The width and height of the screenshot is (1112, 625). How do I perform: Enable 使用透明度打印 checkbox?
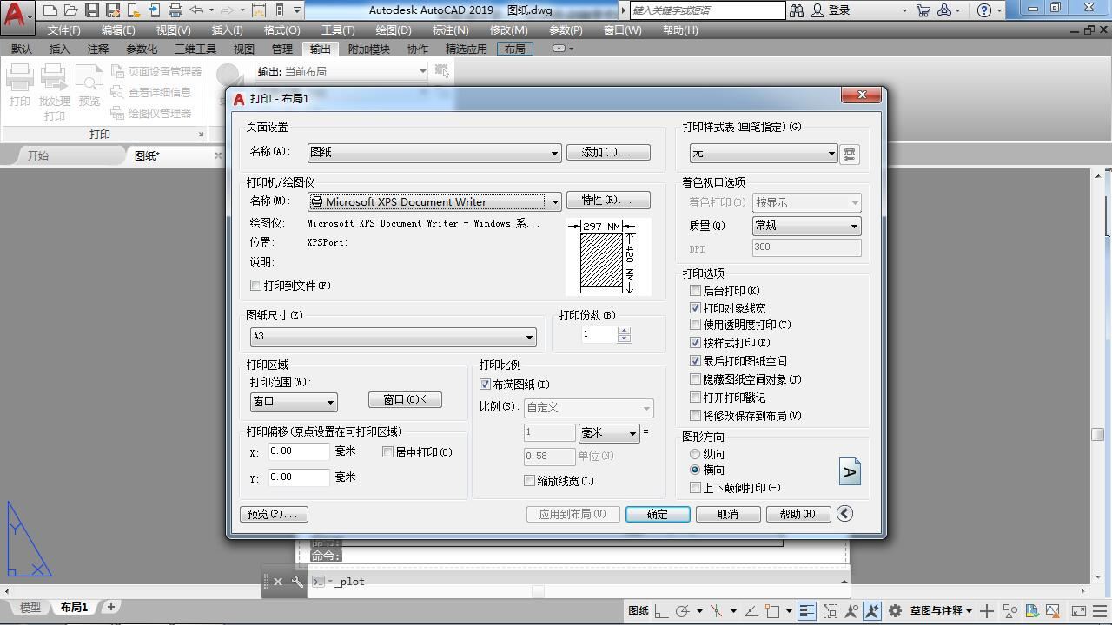point(695,325)
